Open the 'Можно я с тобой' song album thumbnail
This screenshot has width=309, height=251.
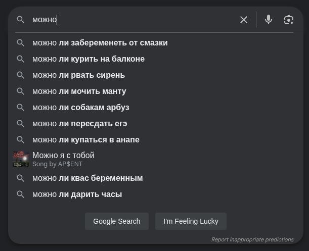click(21, 159)
